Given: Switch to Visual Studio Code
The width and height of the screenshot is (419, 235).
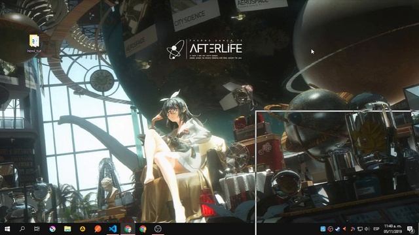Looking at the screenshot, I should click(113, 229).
